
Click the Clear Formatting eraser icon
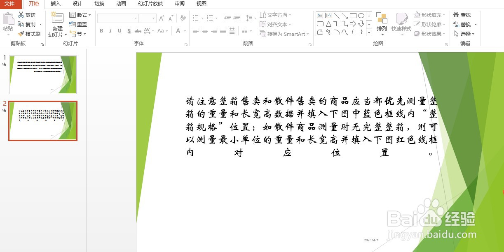coord(183,18)
